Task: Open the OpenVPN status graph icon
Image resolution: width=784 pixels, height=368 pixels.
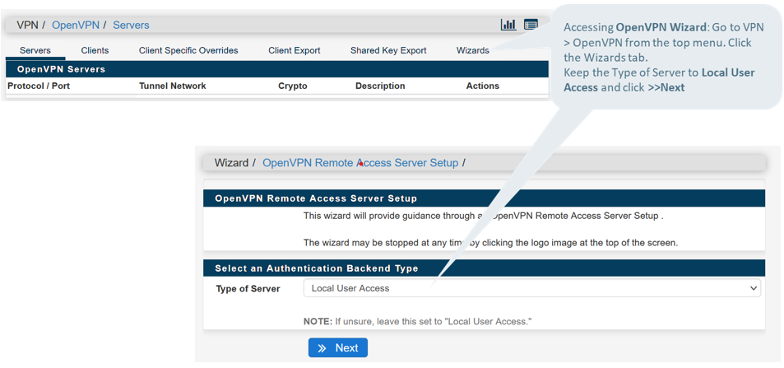Action: point(508,25)
